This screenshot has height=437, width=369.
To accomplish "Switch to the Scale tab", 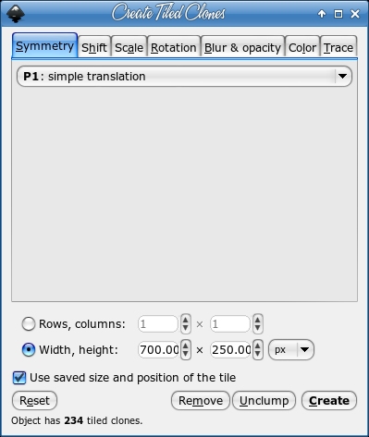I will point(129,47).
